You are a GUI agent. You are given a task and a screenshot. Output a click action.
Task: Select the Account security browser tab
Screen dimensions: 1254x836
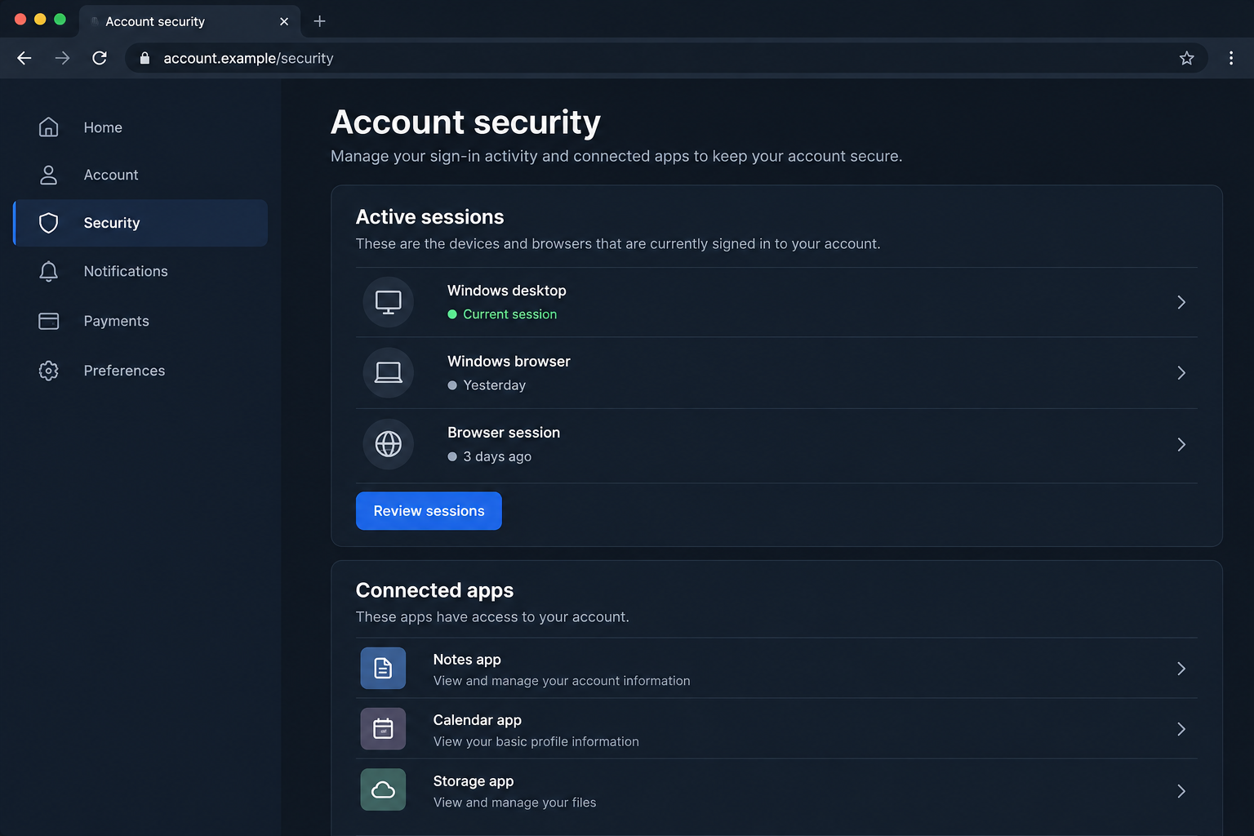tap(189, 21)
